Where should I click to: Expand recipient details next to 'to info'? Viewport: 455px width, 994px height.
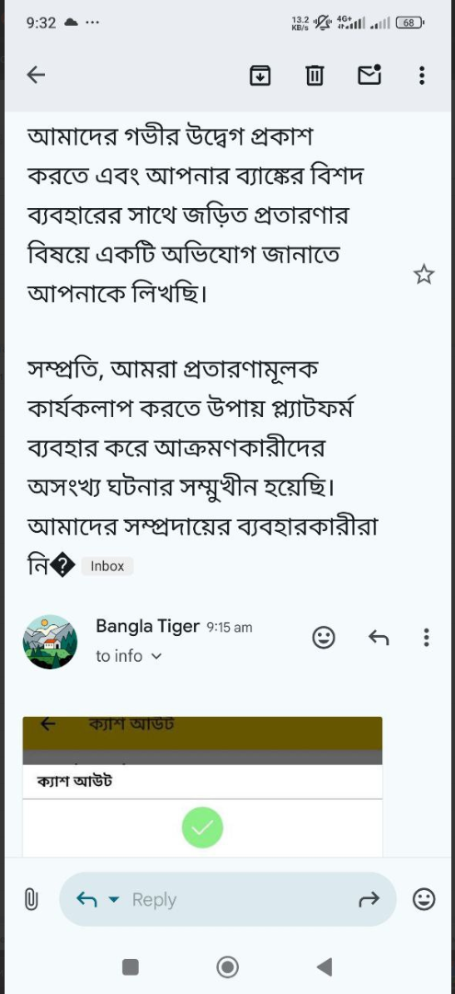pos(156,657)
